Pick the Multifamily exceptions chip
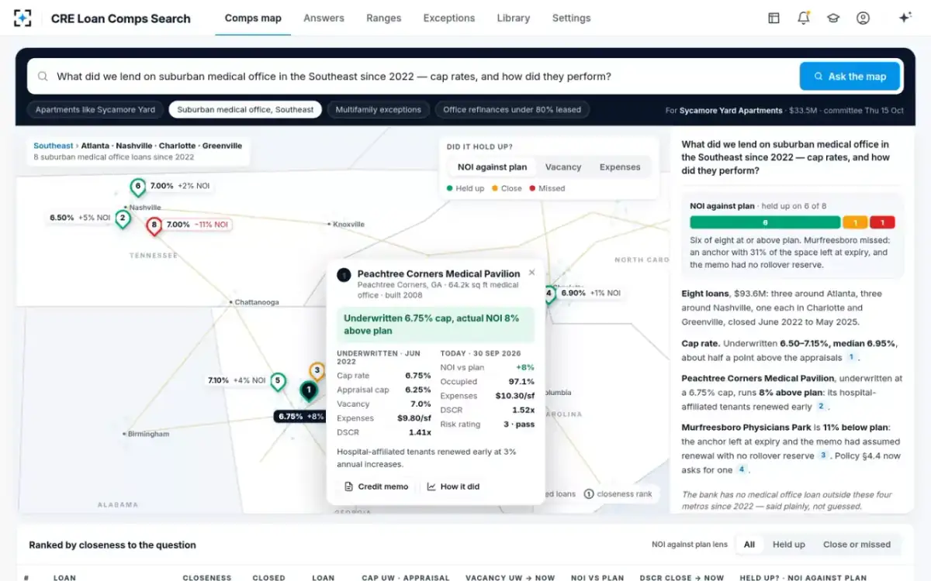The height and width of the screenshot is (581, 931). click(378, 110)
